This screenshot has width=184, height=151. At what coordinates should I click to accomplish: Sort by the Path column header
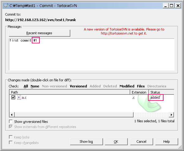coord(70,92)
